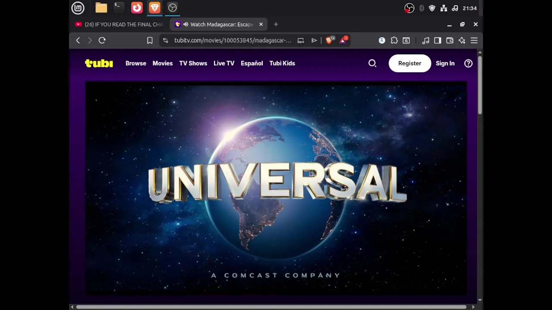Open Brave Rewards triangle icon

pyautogui.click(x=344, y=40)
